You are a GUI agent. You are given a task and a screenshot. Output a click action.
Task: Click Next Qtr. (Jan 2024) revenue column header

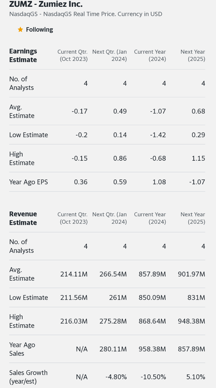pos(109,218)
